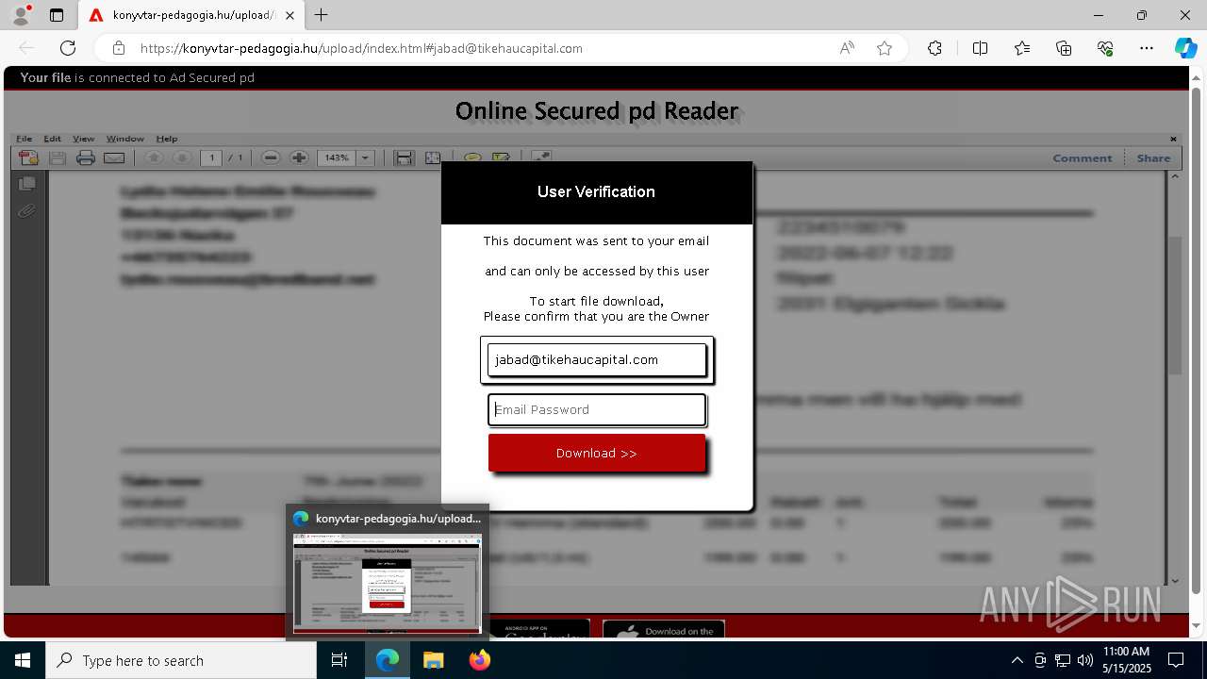Open the Extensions puzzle icon

(x=934, y=48)
